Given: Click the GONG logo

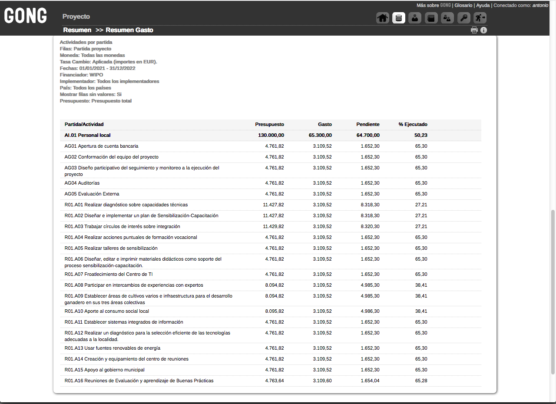Looking at the screenshot, I should 26,17.
